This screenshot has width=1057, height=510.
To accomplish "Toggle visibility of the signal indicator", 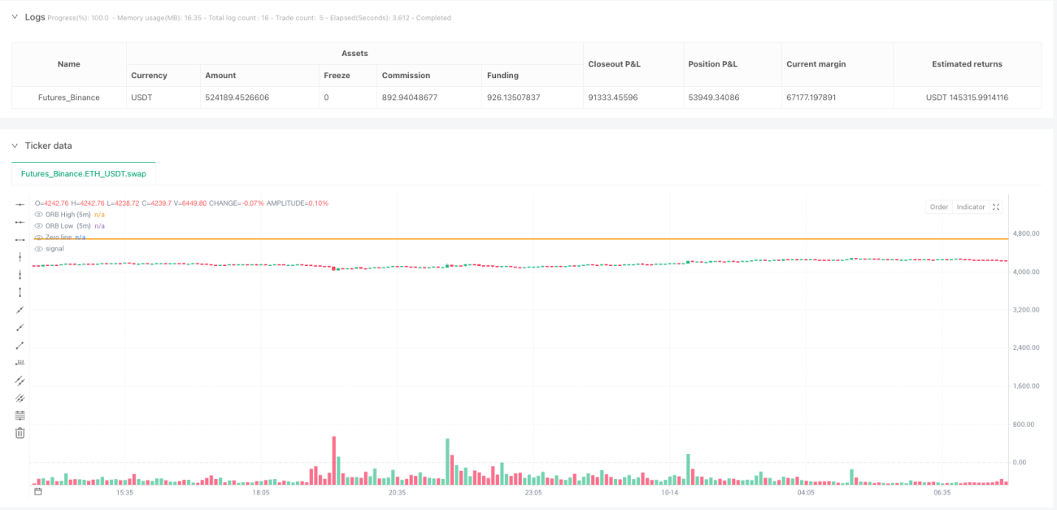I will 39,248.
